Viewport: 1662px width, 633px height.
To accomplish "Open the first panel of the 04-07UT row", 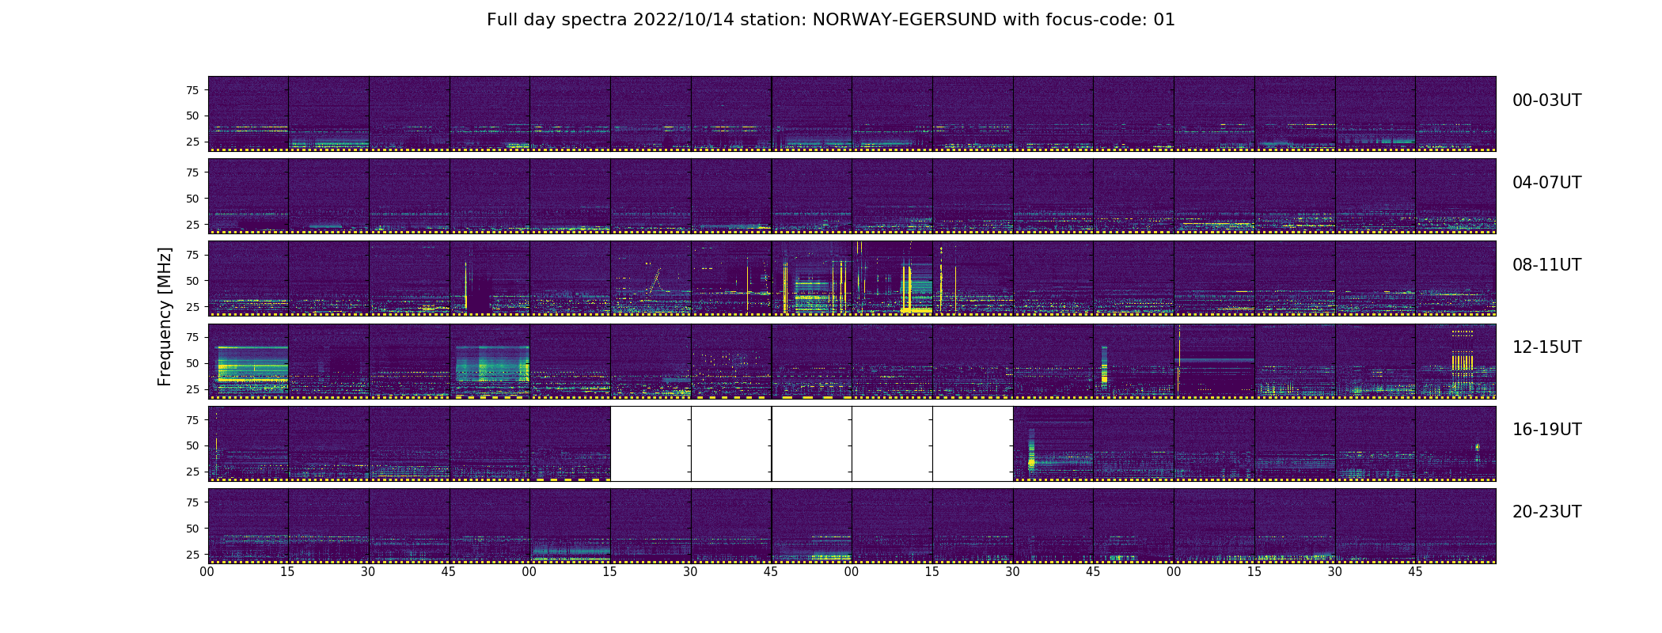I will click(248, 196).
